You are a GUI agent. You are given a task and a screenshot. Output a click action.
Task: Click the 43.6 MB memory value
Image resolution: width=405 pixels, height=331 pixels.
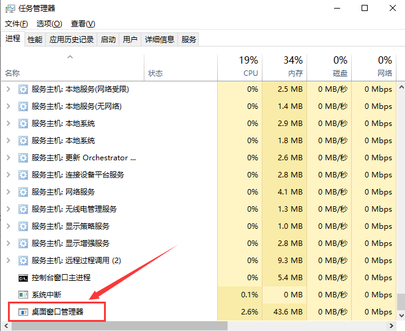(288, 312)
